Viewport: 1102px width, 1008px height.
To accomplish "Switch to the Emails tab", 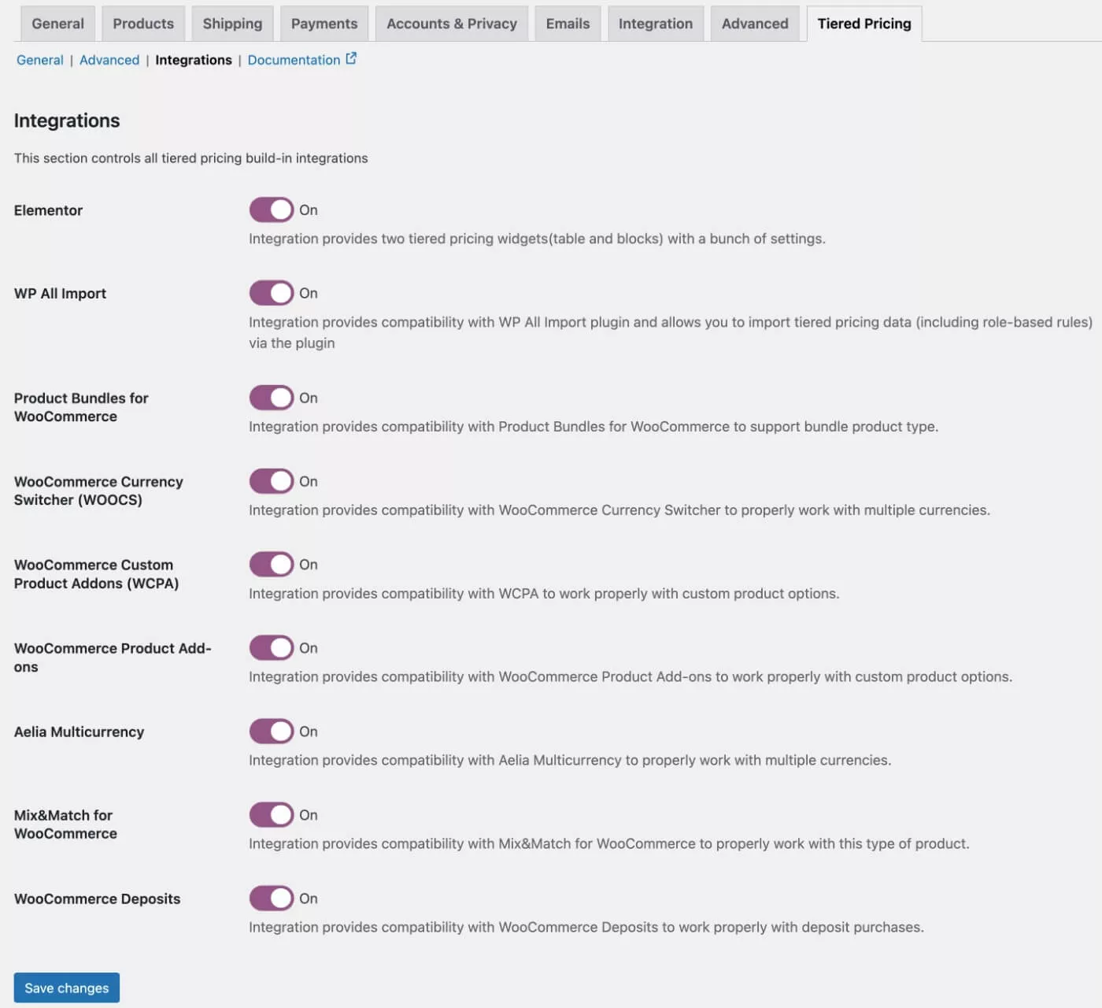I will (x=568, y=24).
